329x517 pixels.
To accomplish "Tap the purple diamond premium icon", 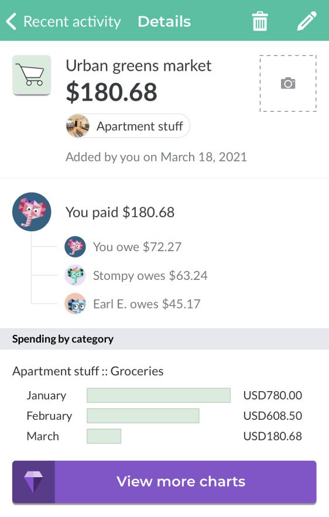I will coord(33,482).
